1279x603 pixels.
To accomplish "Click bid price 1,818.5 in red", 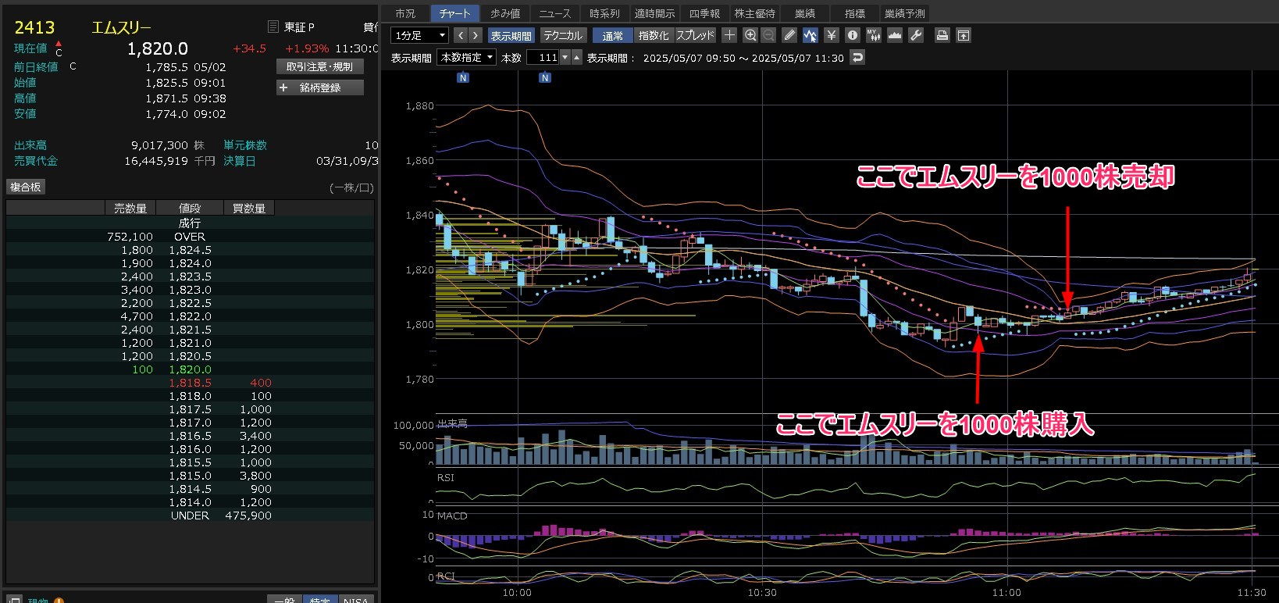I will (x=191, y=383).
